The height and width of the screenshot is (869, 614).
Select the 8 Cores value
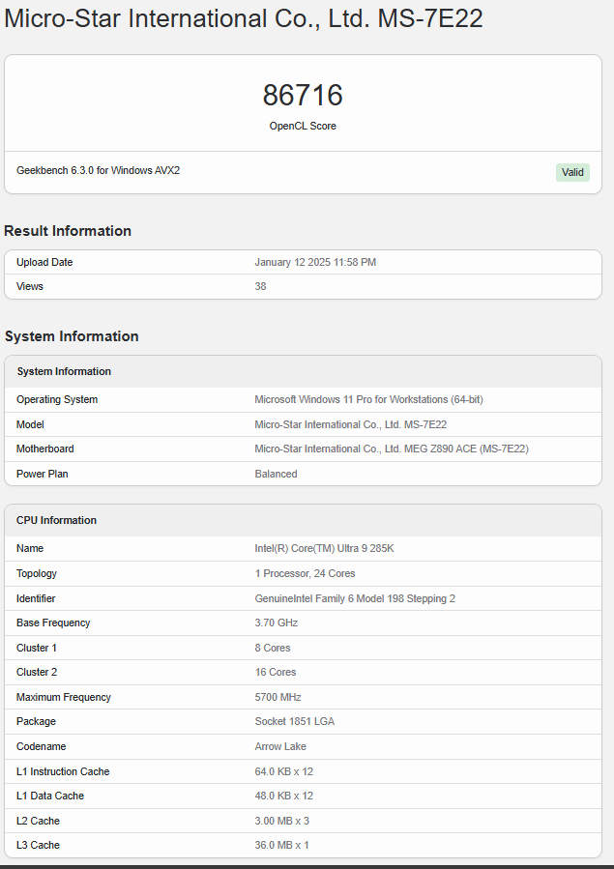(x=272, y=648)
